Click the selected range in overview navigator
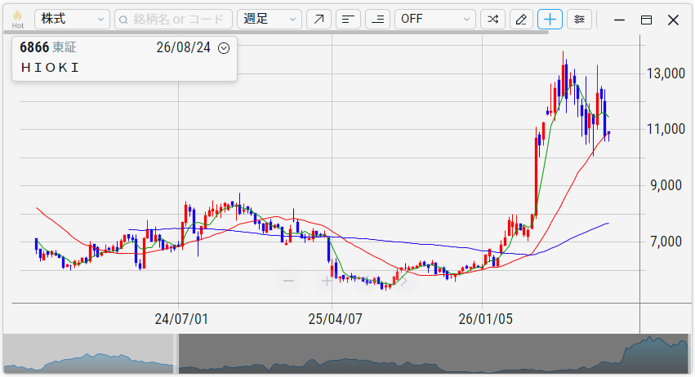This screenshot has width=695, height=377. pyautogui.click(x=434, y=354)
